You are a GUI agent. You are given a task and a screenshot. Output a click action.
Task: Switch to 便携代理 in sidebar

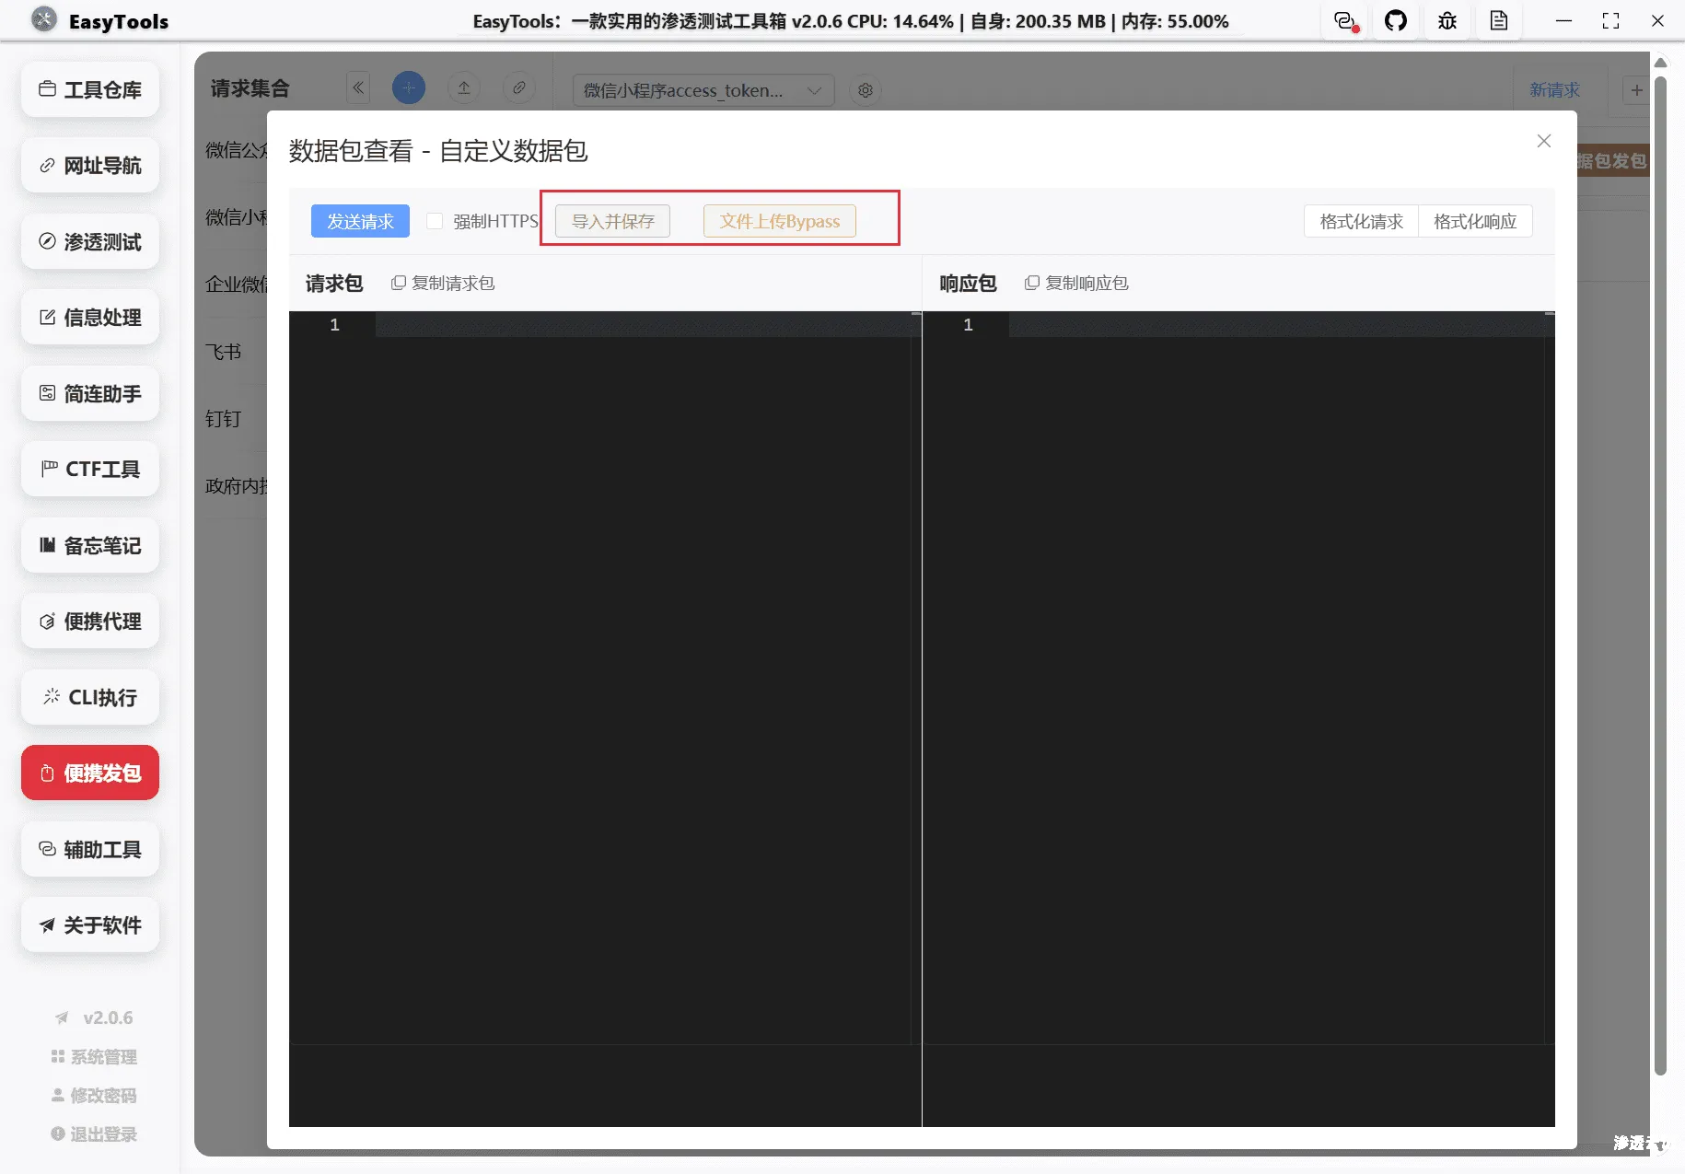[89, 621]
